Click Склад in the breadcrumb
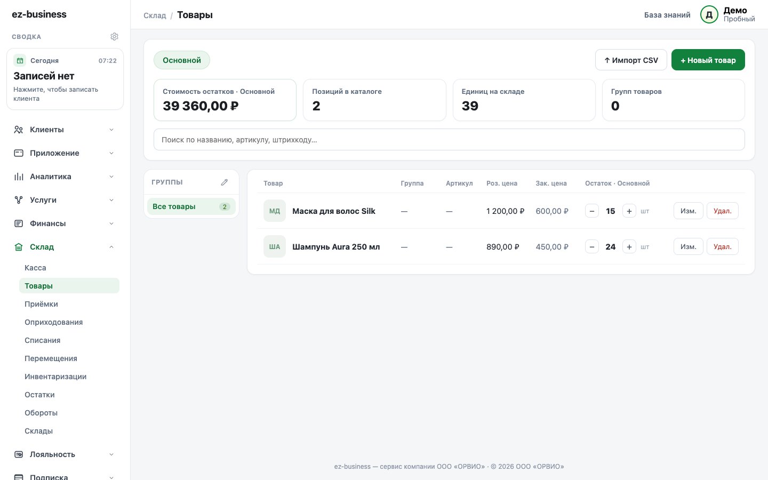Screen dimensions: 768x480 155,15
